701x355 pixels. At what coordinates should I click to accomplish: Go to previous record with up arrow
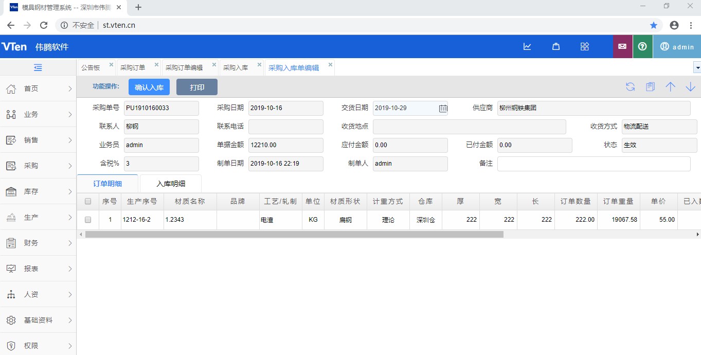click(670, 87)
